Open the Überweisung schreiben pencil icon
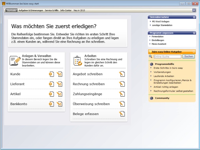The image size is (200, 150). tap(122, 104)
